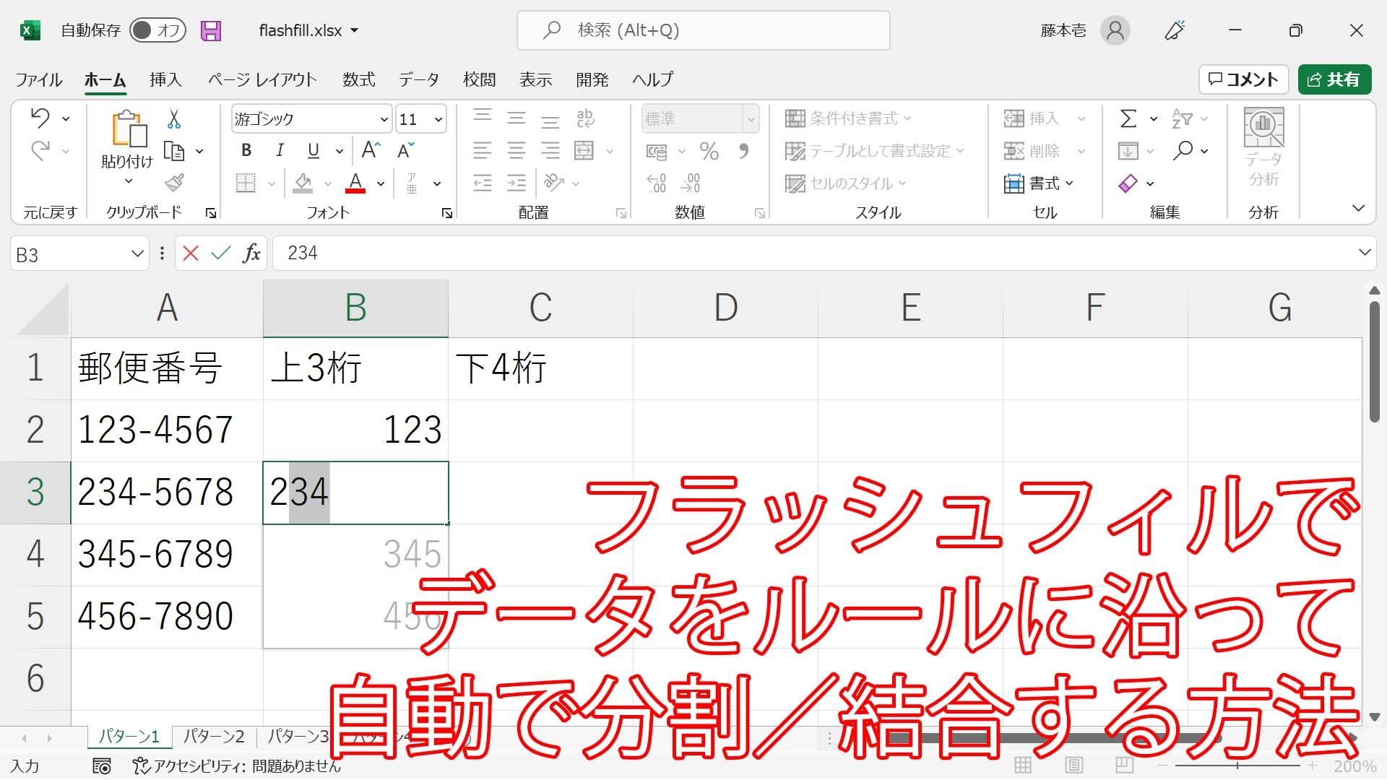Click the decrease indent icon

coord(482,183)
